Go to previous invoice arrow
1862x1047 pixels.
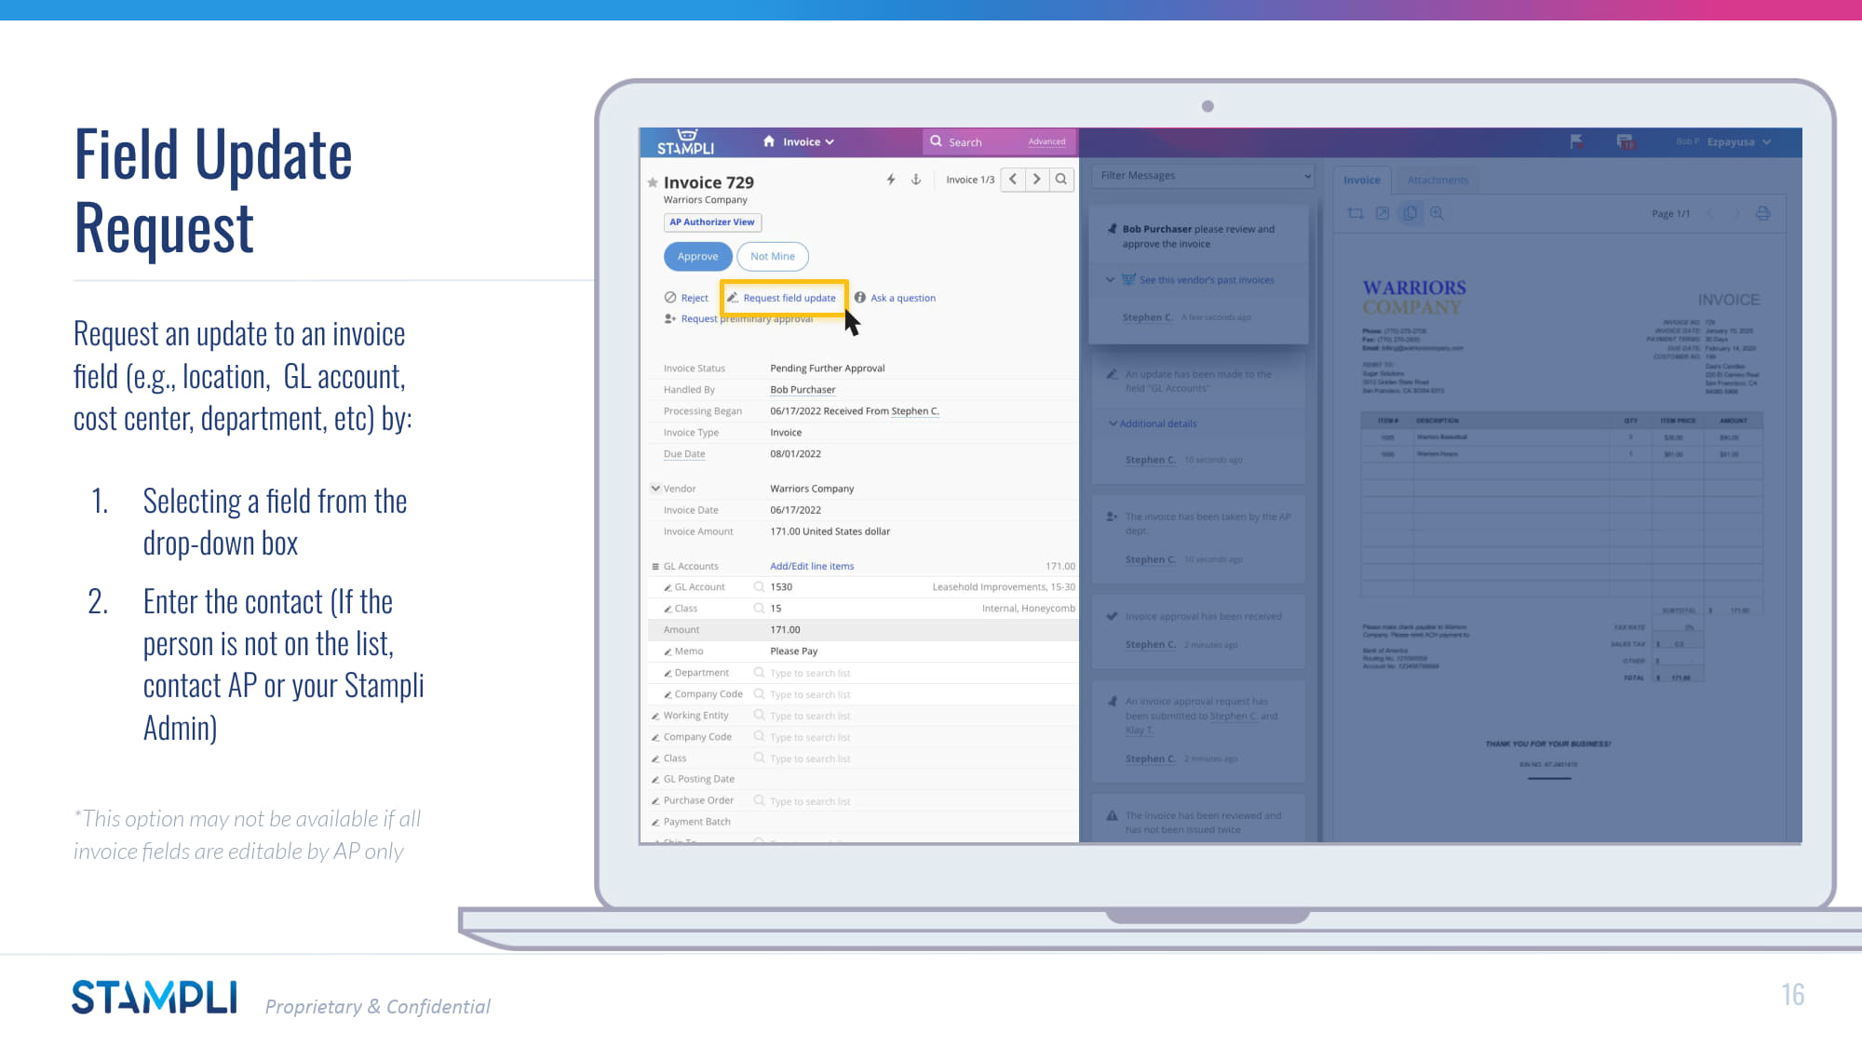(1013, 180)
